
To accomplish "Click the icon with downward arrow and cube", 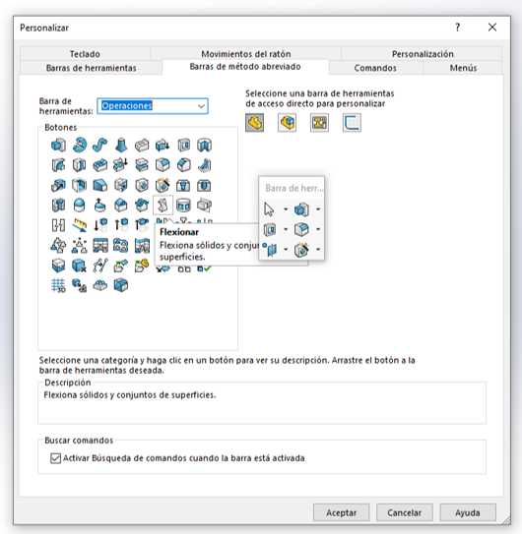I will point(99,225).
